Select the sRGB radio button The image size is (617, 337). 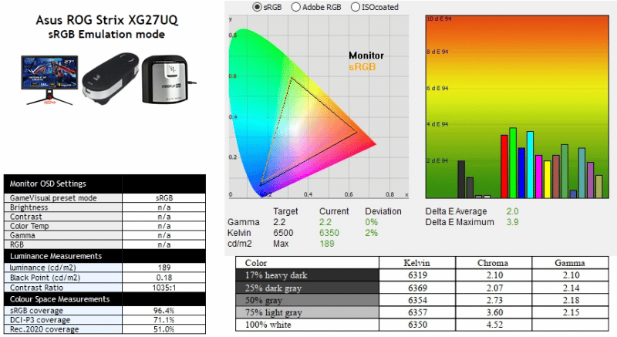click(x=257, y=7)
